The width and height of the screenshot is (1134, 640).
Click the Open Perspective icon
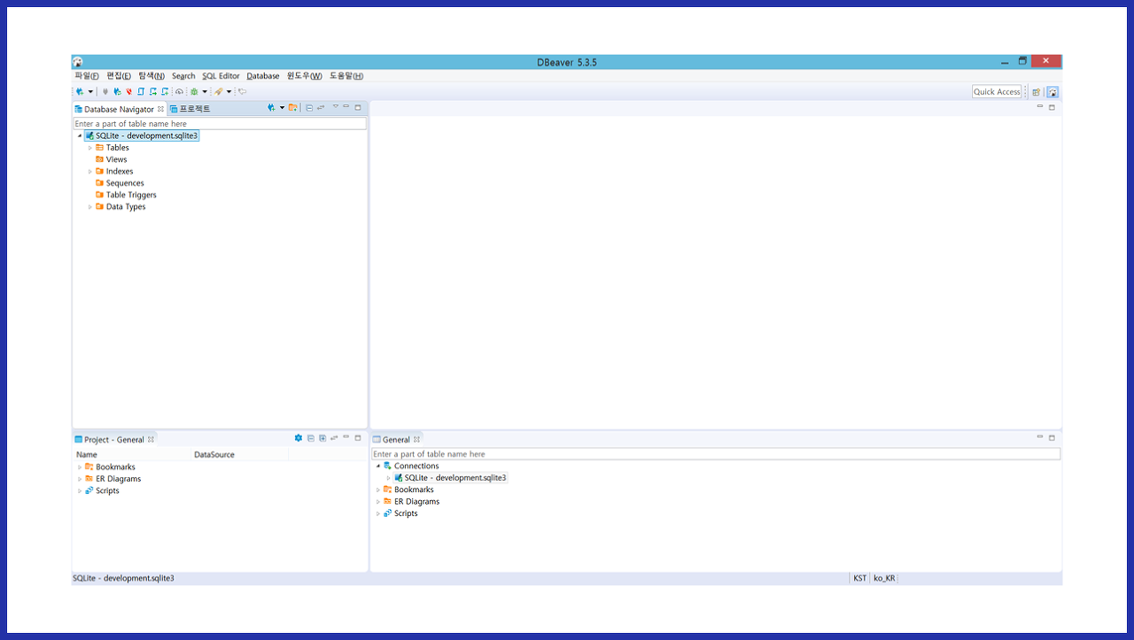pos(1037,92)
